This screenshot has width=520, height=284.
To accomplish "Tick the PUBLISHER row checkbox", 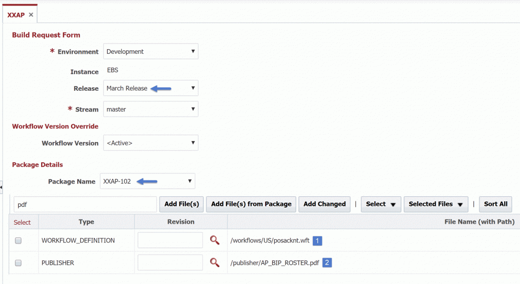I will tap(18, 263).
